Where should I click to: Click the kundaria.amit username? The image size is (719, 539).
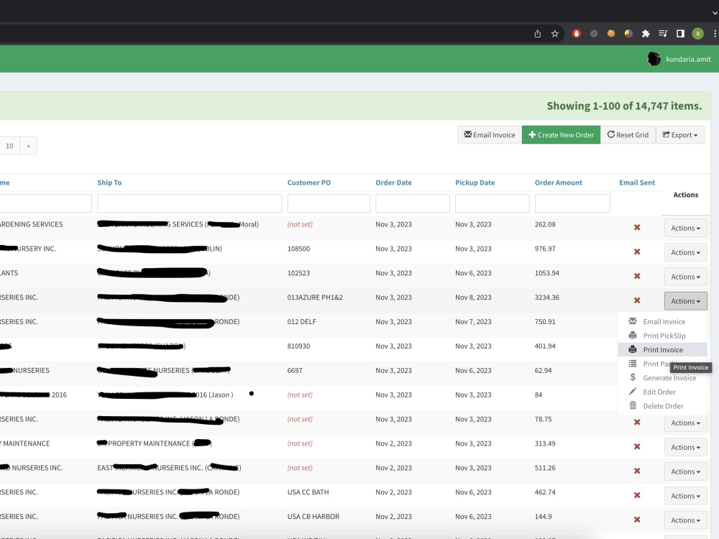(688, 59)
